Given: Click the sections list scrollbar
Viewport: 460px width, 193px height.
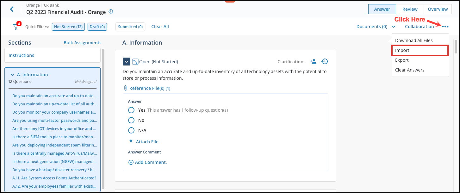Looking at the screenshot, I should (103, 119).
